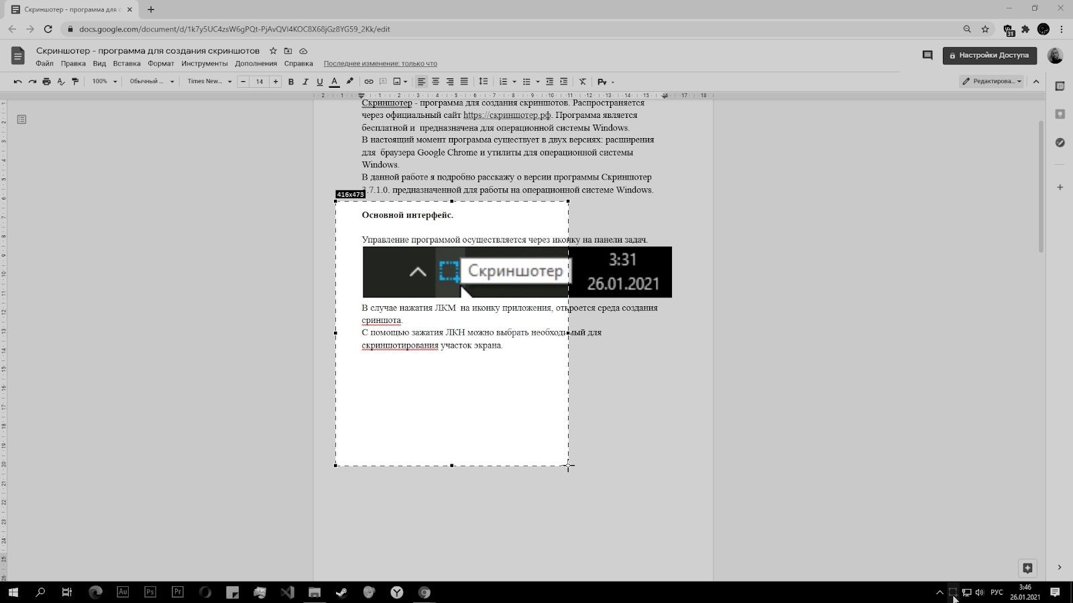Collapse the side panel with the arrow
The height and width of the screenshot is (603, 1073).
(x=1060, y=567)
